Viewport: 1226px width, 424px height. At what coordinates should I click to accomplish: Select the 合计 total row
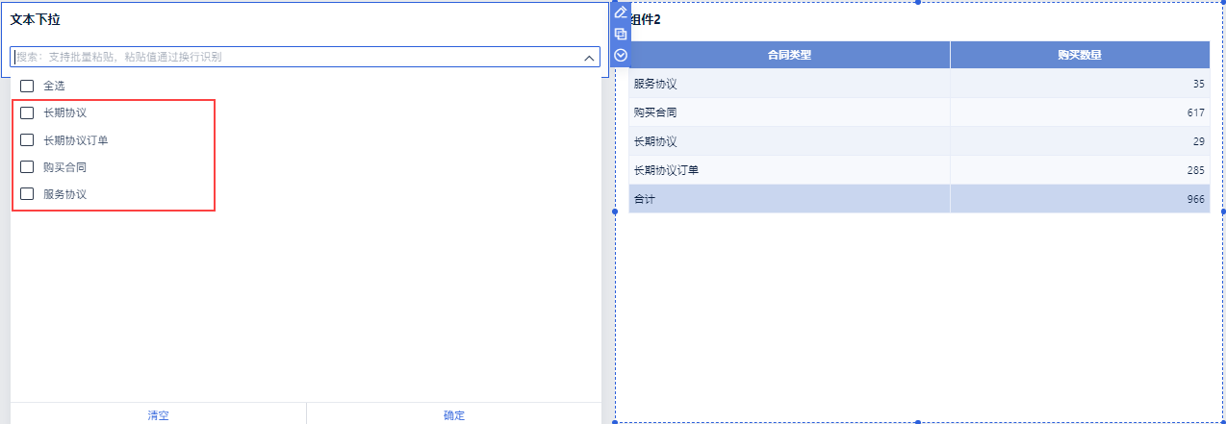click(643, 199)
